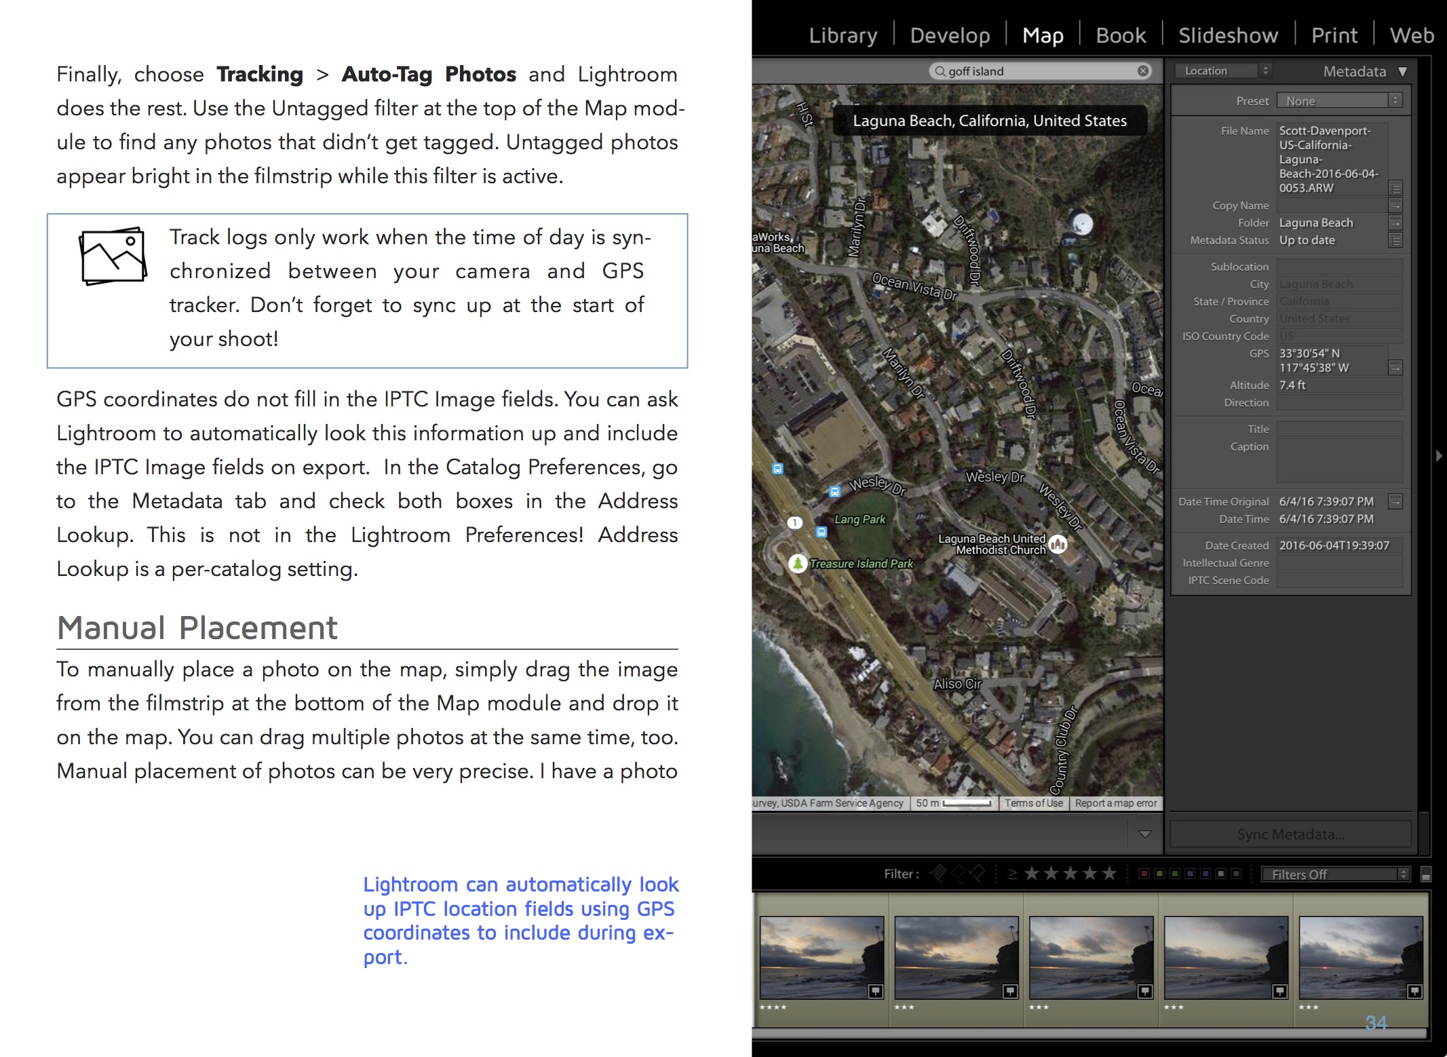Open the Slideshow module
This screenshot has width=1447, height=1057.
coord(1228,35)
